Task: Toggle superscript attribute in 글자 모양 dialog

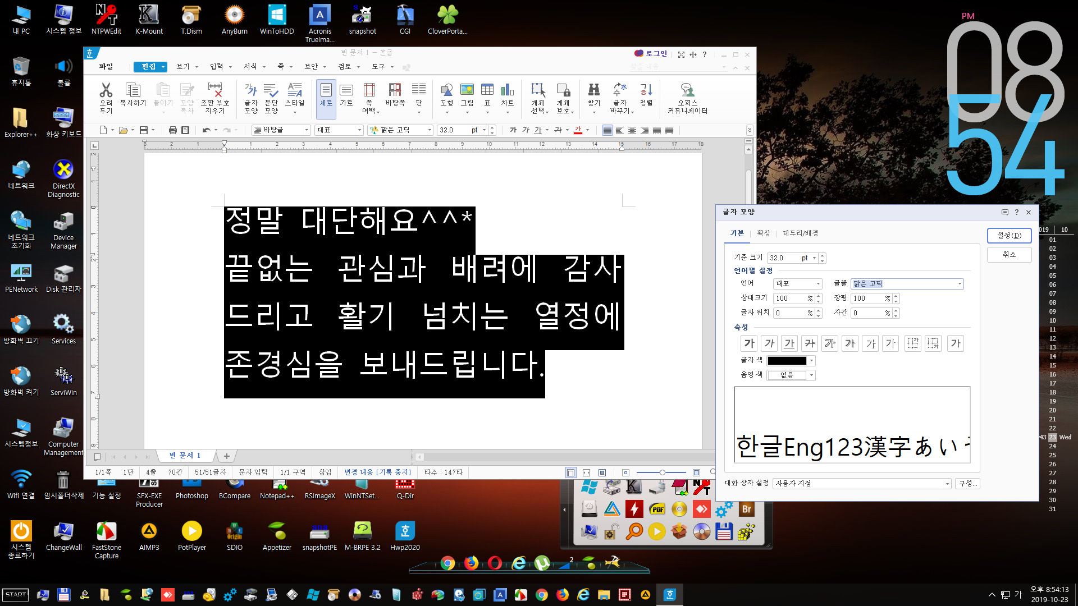Action: [x=870, y=343]
